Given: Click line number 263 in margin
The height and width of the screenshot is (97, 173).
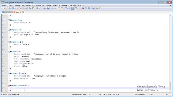Looking at the screenshot, I should (4, 51).
